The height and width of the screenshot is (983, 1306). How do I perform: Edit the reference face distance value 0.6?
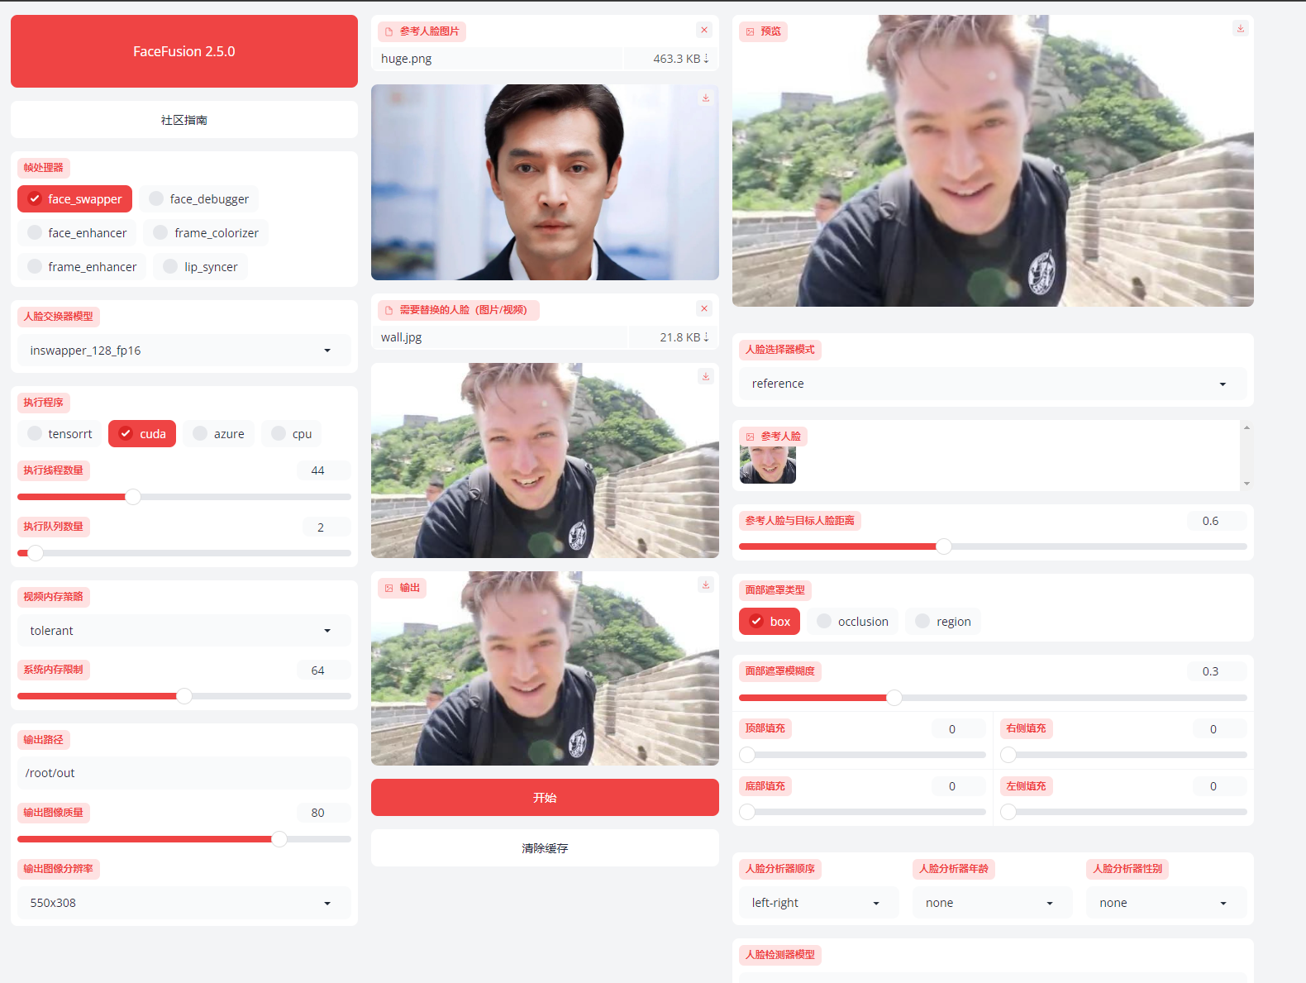pyautogui.click(x=1217, y=521)
